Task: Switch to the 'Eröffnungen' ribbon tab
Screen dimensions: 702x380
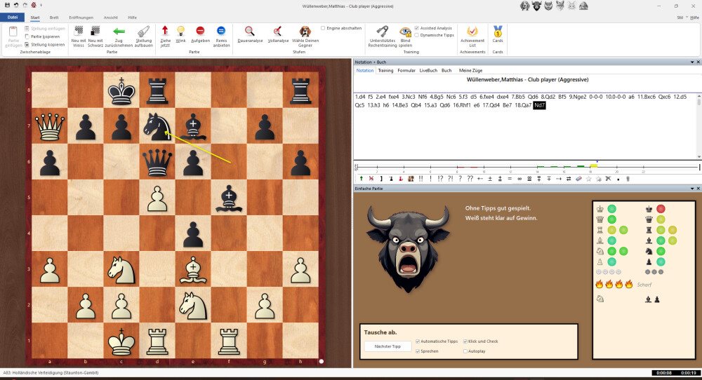Action: [81, 17]
